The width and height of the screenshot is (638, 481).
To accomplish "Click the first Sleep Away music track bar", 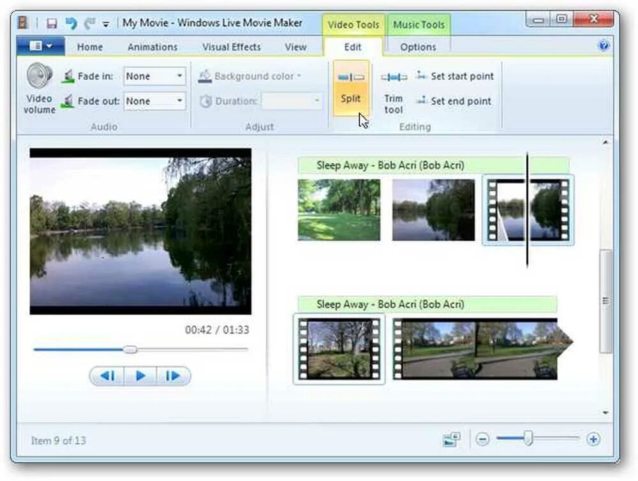I will pos(433,165).
